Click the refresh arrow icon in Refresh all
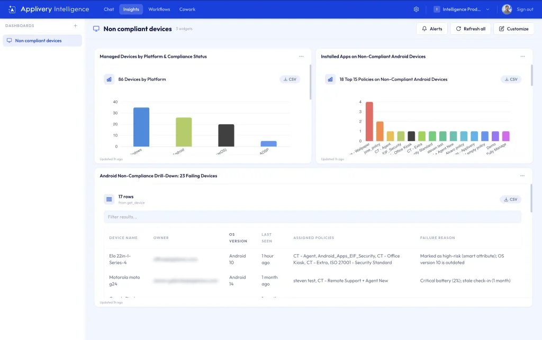 coord(458,29)
